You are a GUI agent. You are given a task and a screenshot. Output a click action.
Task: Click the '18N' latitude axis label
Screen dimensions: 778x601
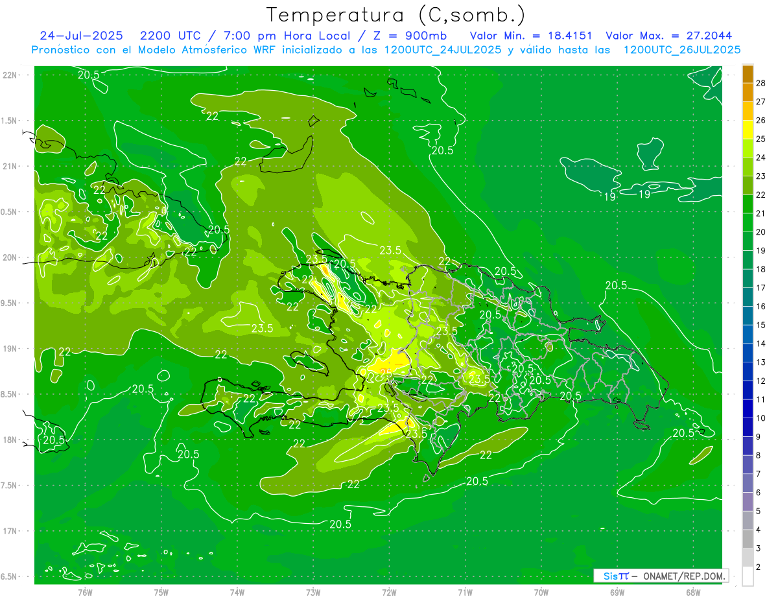[x=10, y=440]
